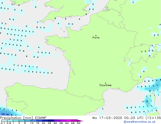Click the black dot marking Paris

click(96, 35)
